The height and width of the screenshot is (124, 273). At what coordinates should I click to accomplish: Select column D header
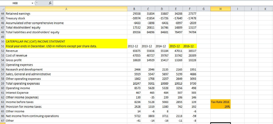(x=162, y=9)
